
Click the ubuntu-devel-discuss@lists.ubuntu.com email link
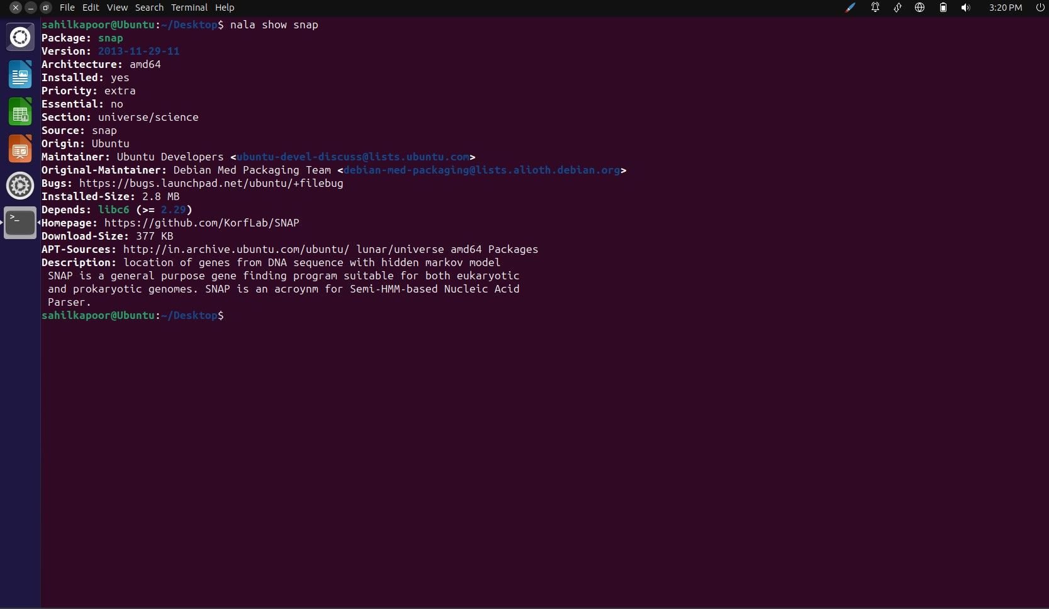coord(353,157)
